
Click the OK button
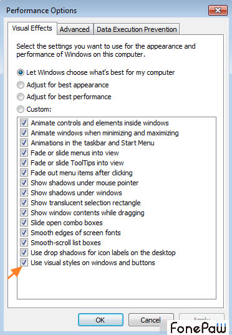click(x=100, y=320)
